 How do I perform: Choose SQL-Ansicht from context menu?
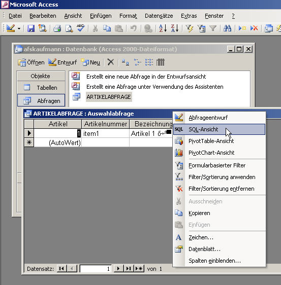220,129
